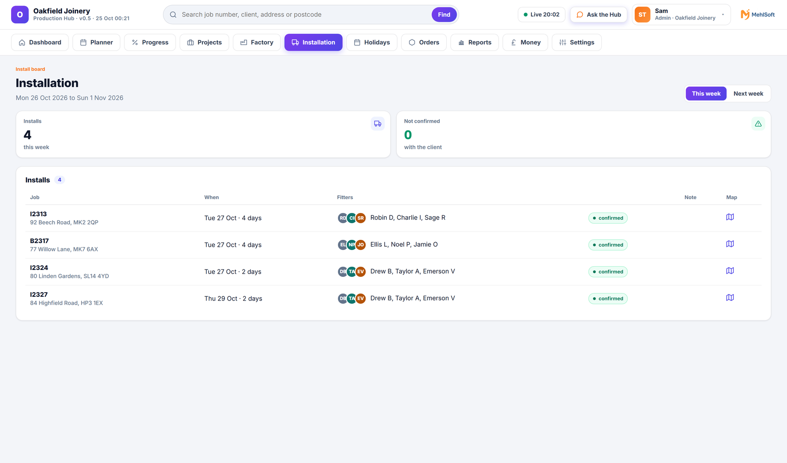The image size is (787, 463).
Task: Click the warning triangle in Not confirmed card
Action: click(x=758, y=124)
